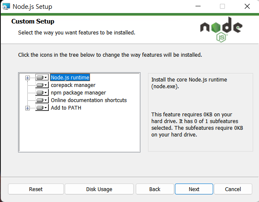259x202 pixels.
Task: Select the npm package manager feature
Action: point(78,93)
